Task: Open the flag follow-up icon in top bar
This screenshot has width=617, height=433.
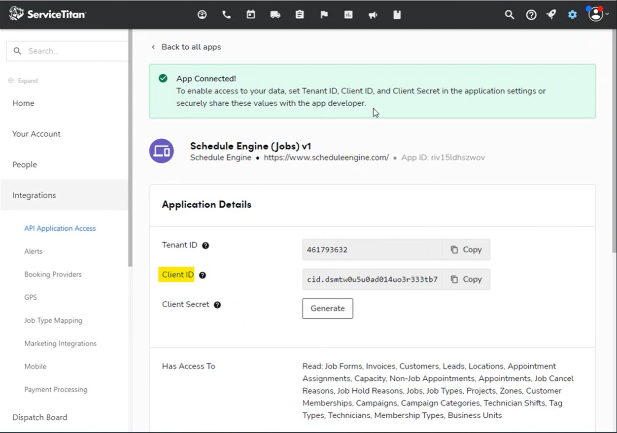Action: (x=324, y=15)
